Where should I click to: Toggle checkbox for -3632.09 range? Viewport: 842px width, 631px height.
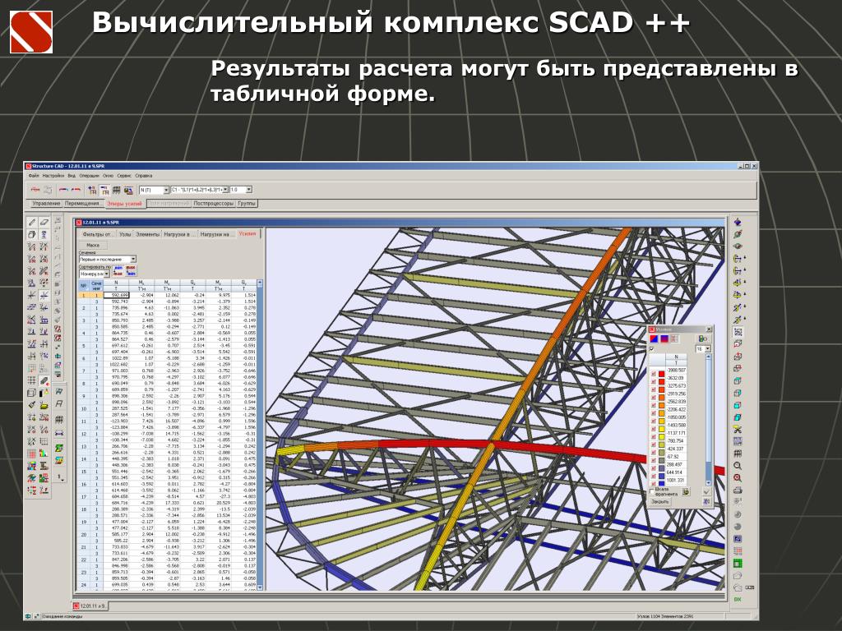654,382
